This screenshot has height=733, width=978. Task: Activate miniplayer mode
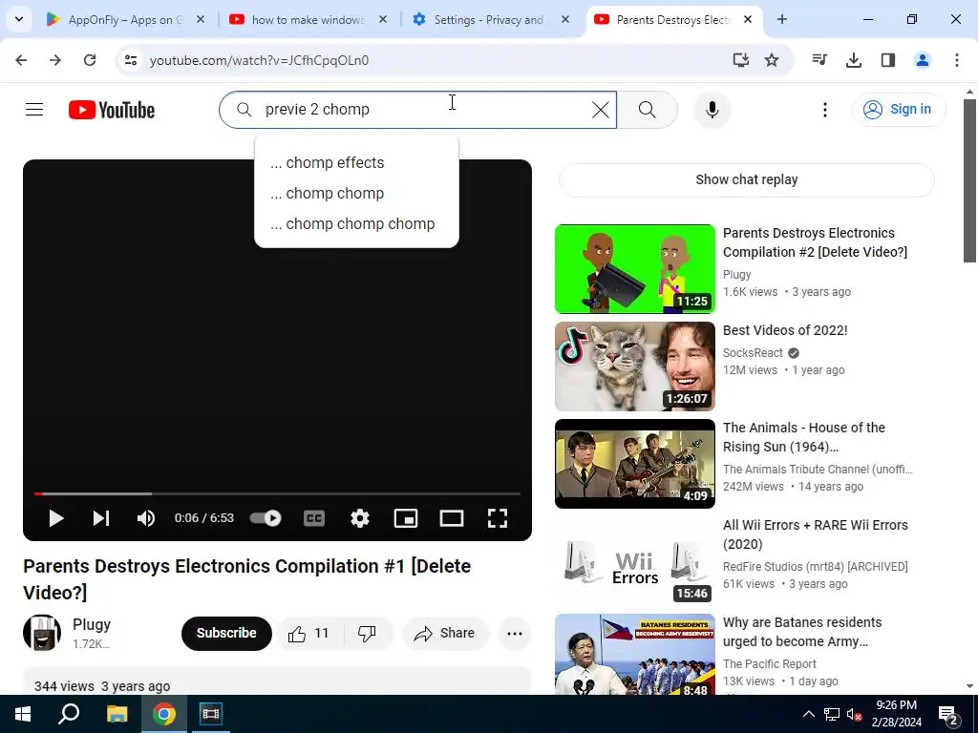tap(406, 518)
